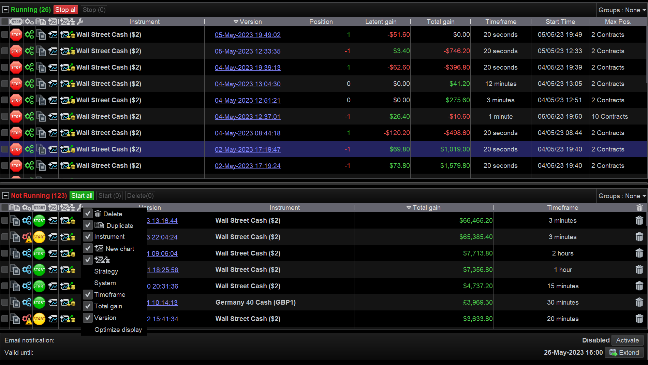Duplicate the system with $4,737.20 total gain

pos(15,286)
